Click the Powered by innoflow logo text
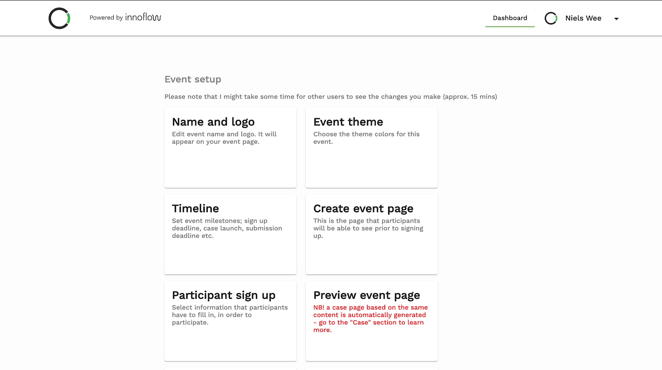Image resolution: width=662 pixels, height=370 pixels. [x=125, y=17]
